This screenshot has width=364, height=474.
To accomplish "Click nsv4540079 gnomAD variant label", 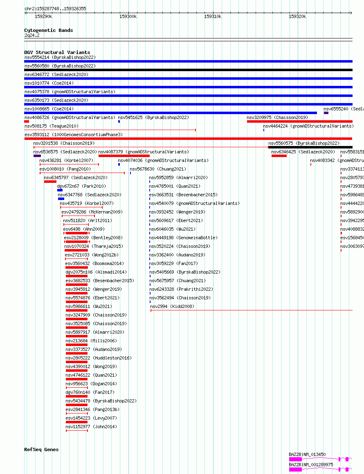I will (x=194, y=203).
